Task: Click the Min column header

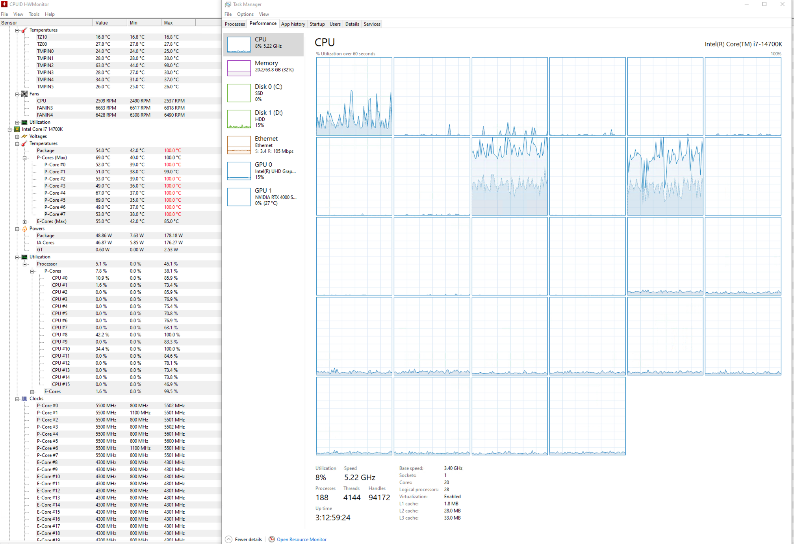Action: (144, 23)
